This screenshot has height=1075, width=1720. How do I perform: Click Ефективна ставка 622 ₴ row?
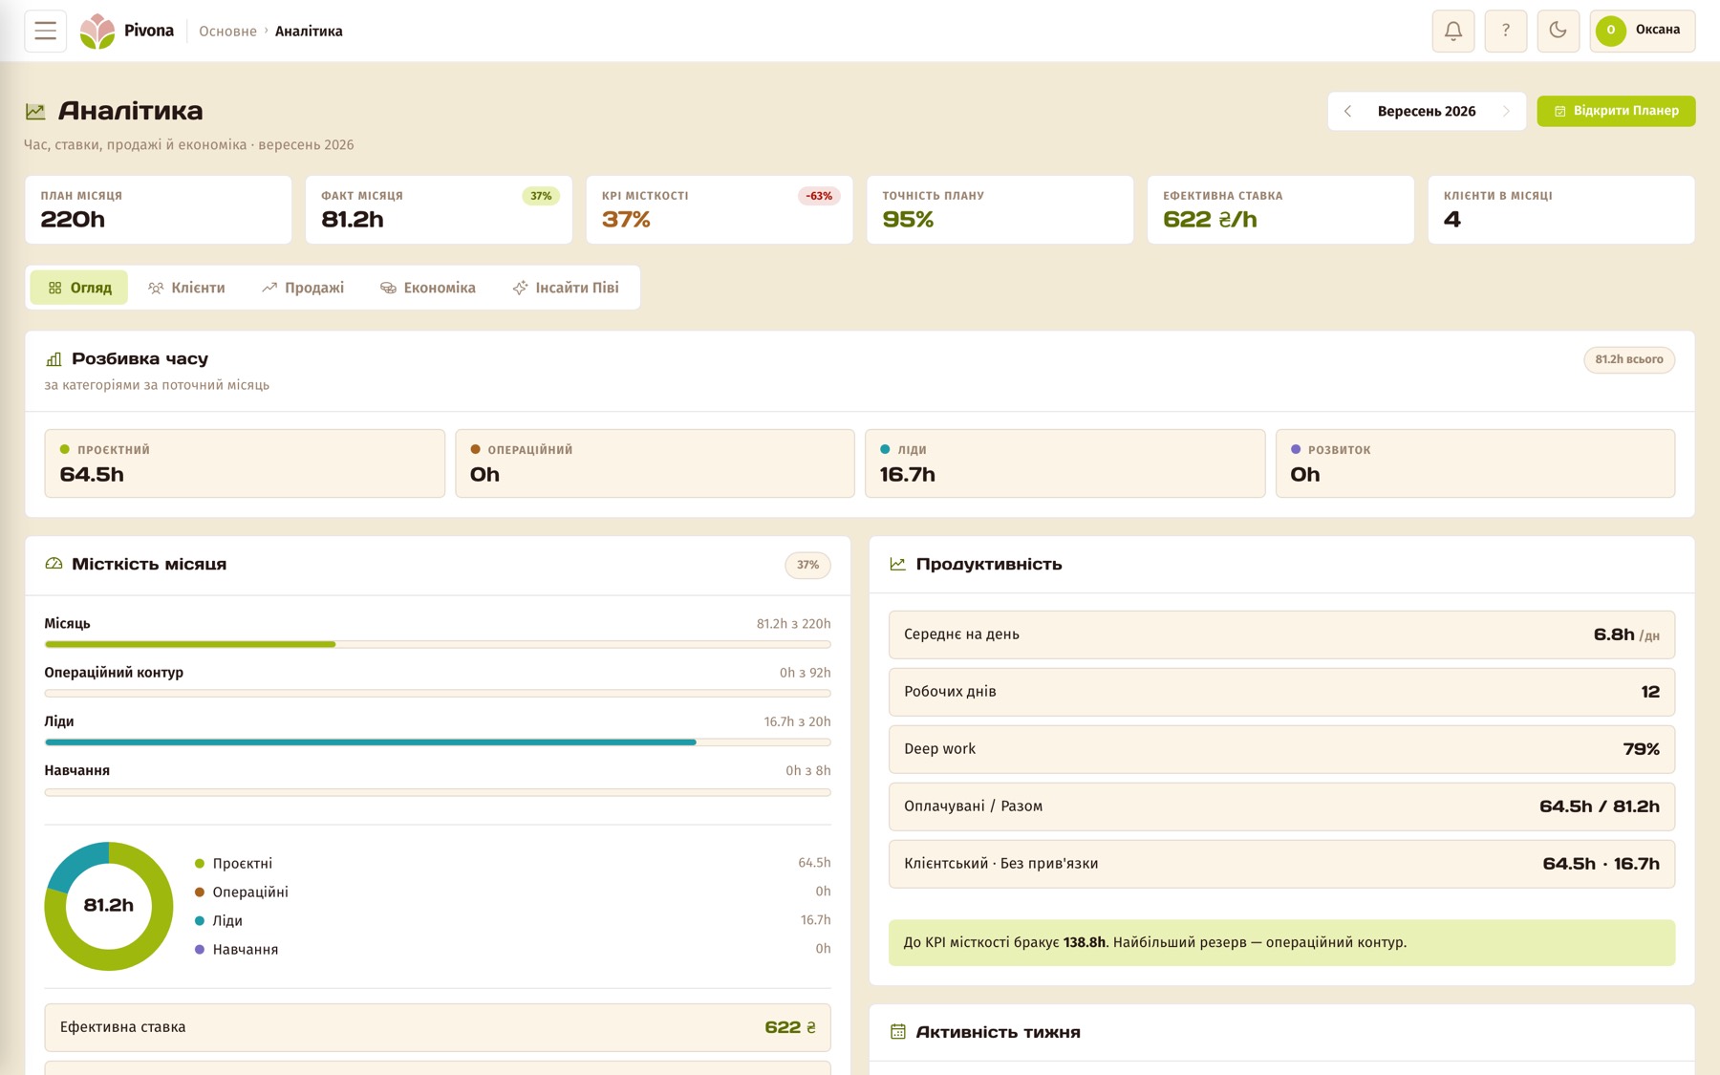click(438, 1027)
